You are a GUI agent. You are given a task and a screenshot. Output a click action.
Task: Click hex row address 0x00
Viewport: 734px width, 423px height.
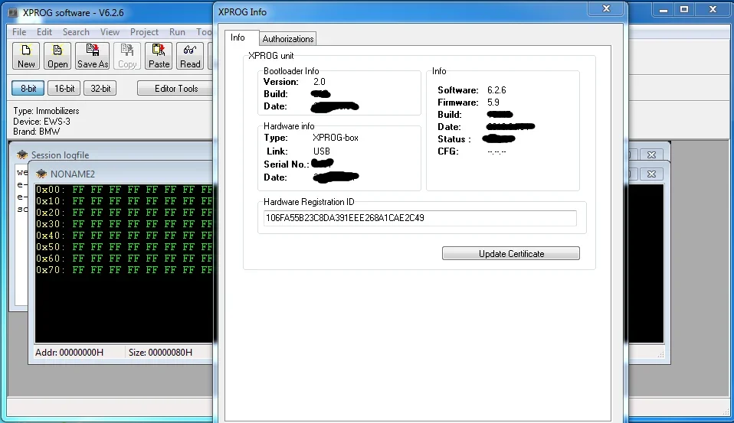coord(50,190)
